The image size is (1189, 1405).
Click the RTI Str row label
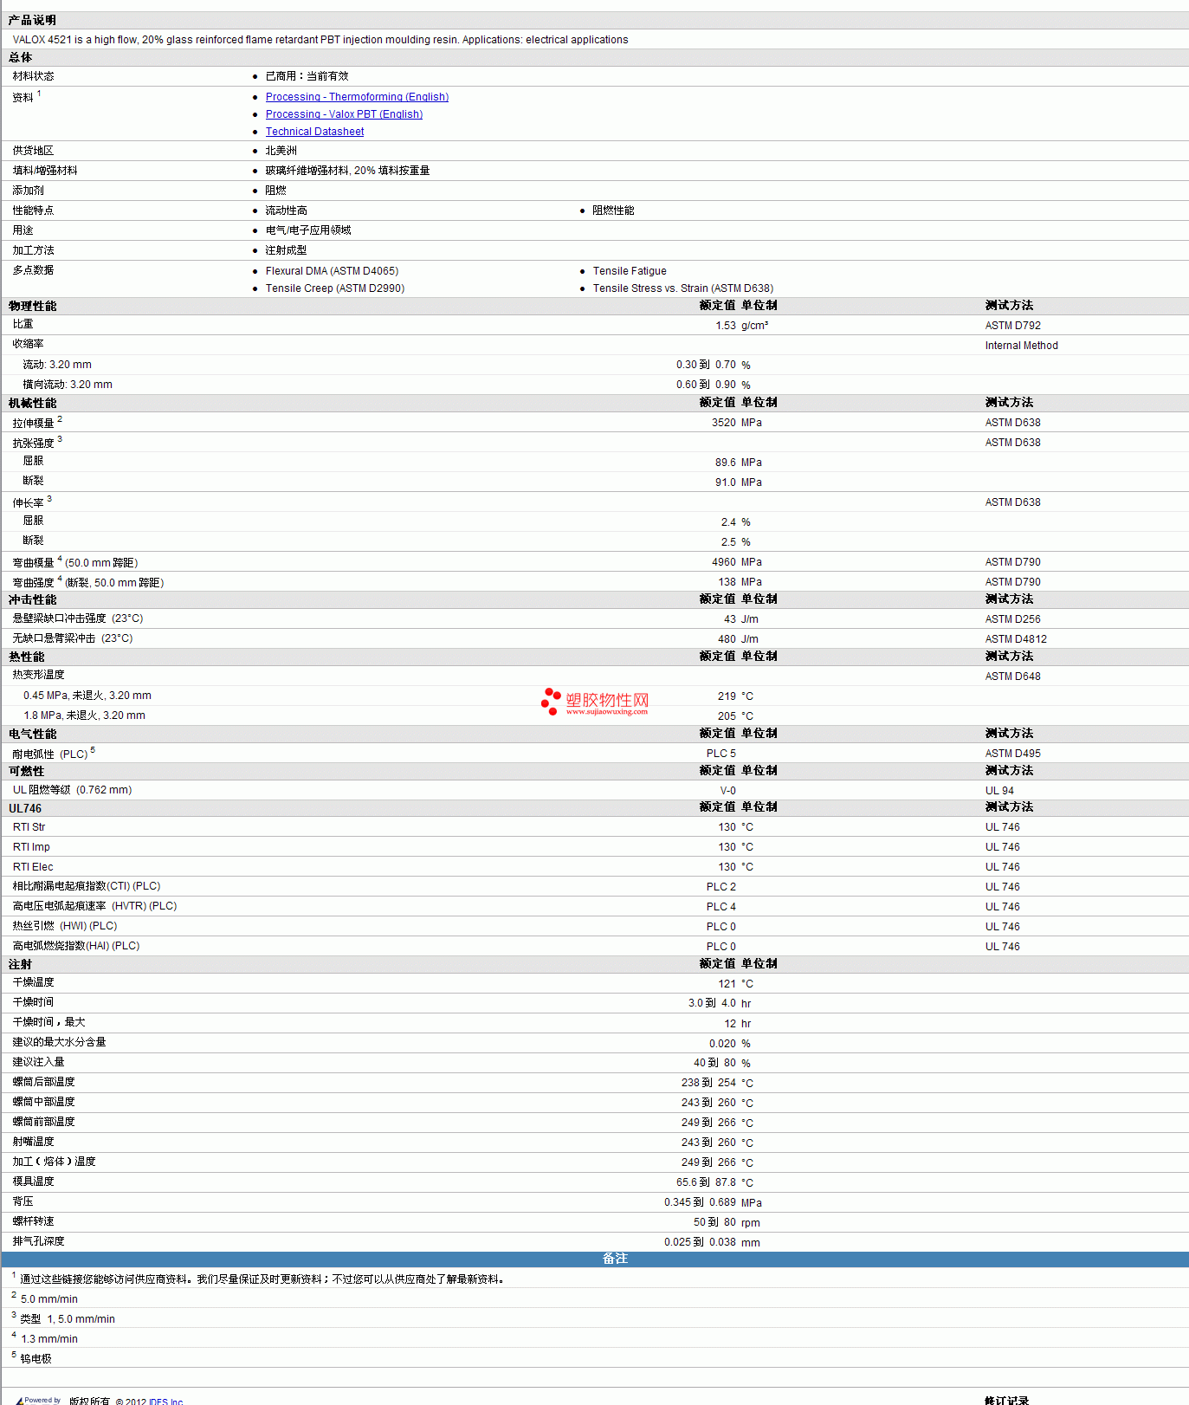coord(29,827)
